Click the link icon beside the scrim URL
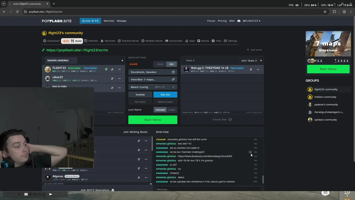This screenshot has width=355, height=200. pos(43,50)
